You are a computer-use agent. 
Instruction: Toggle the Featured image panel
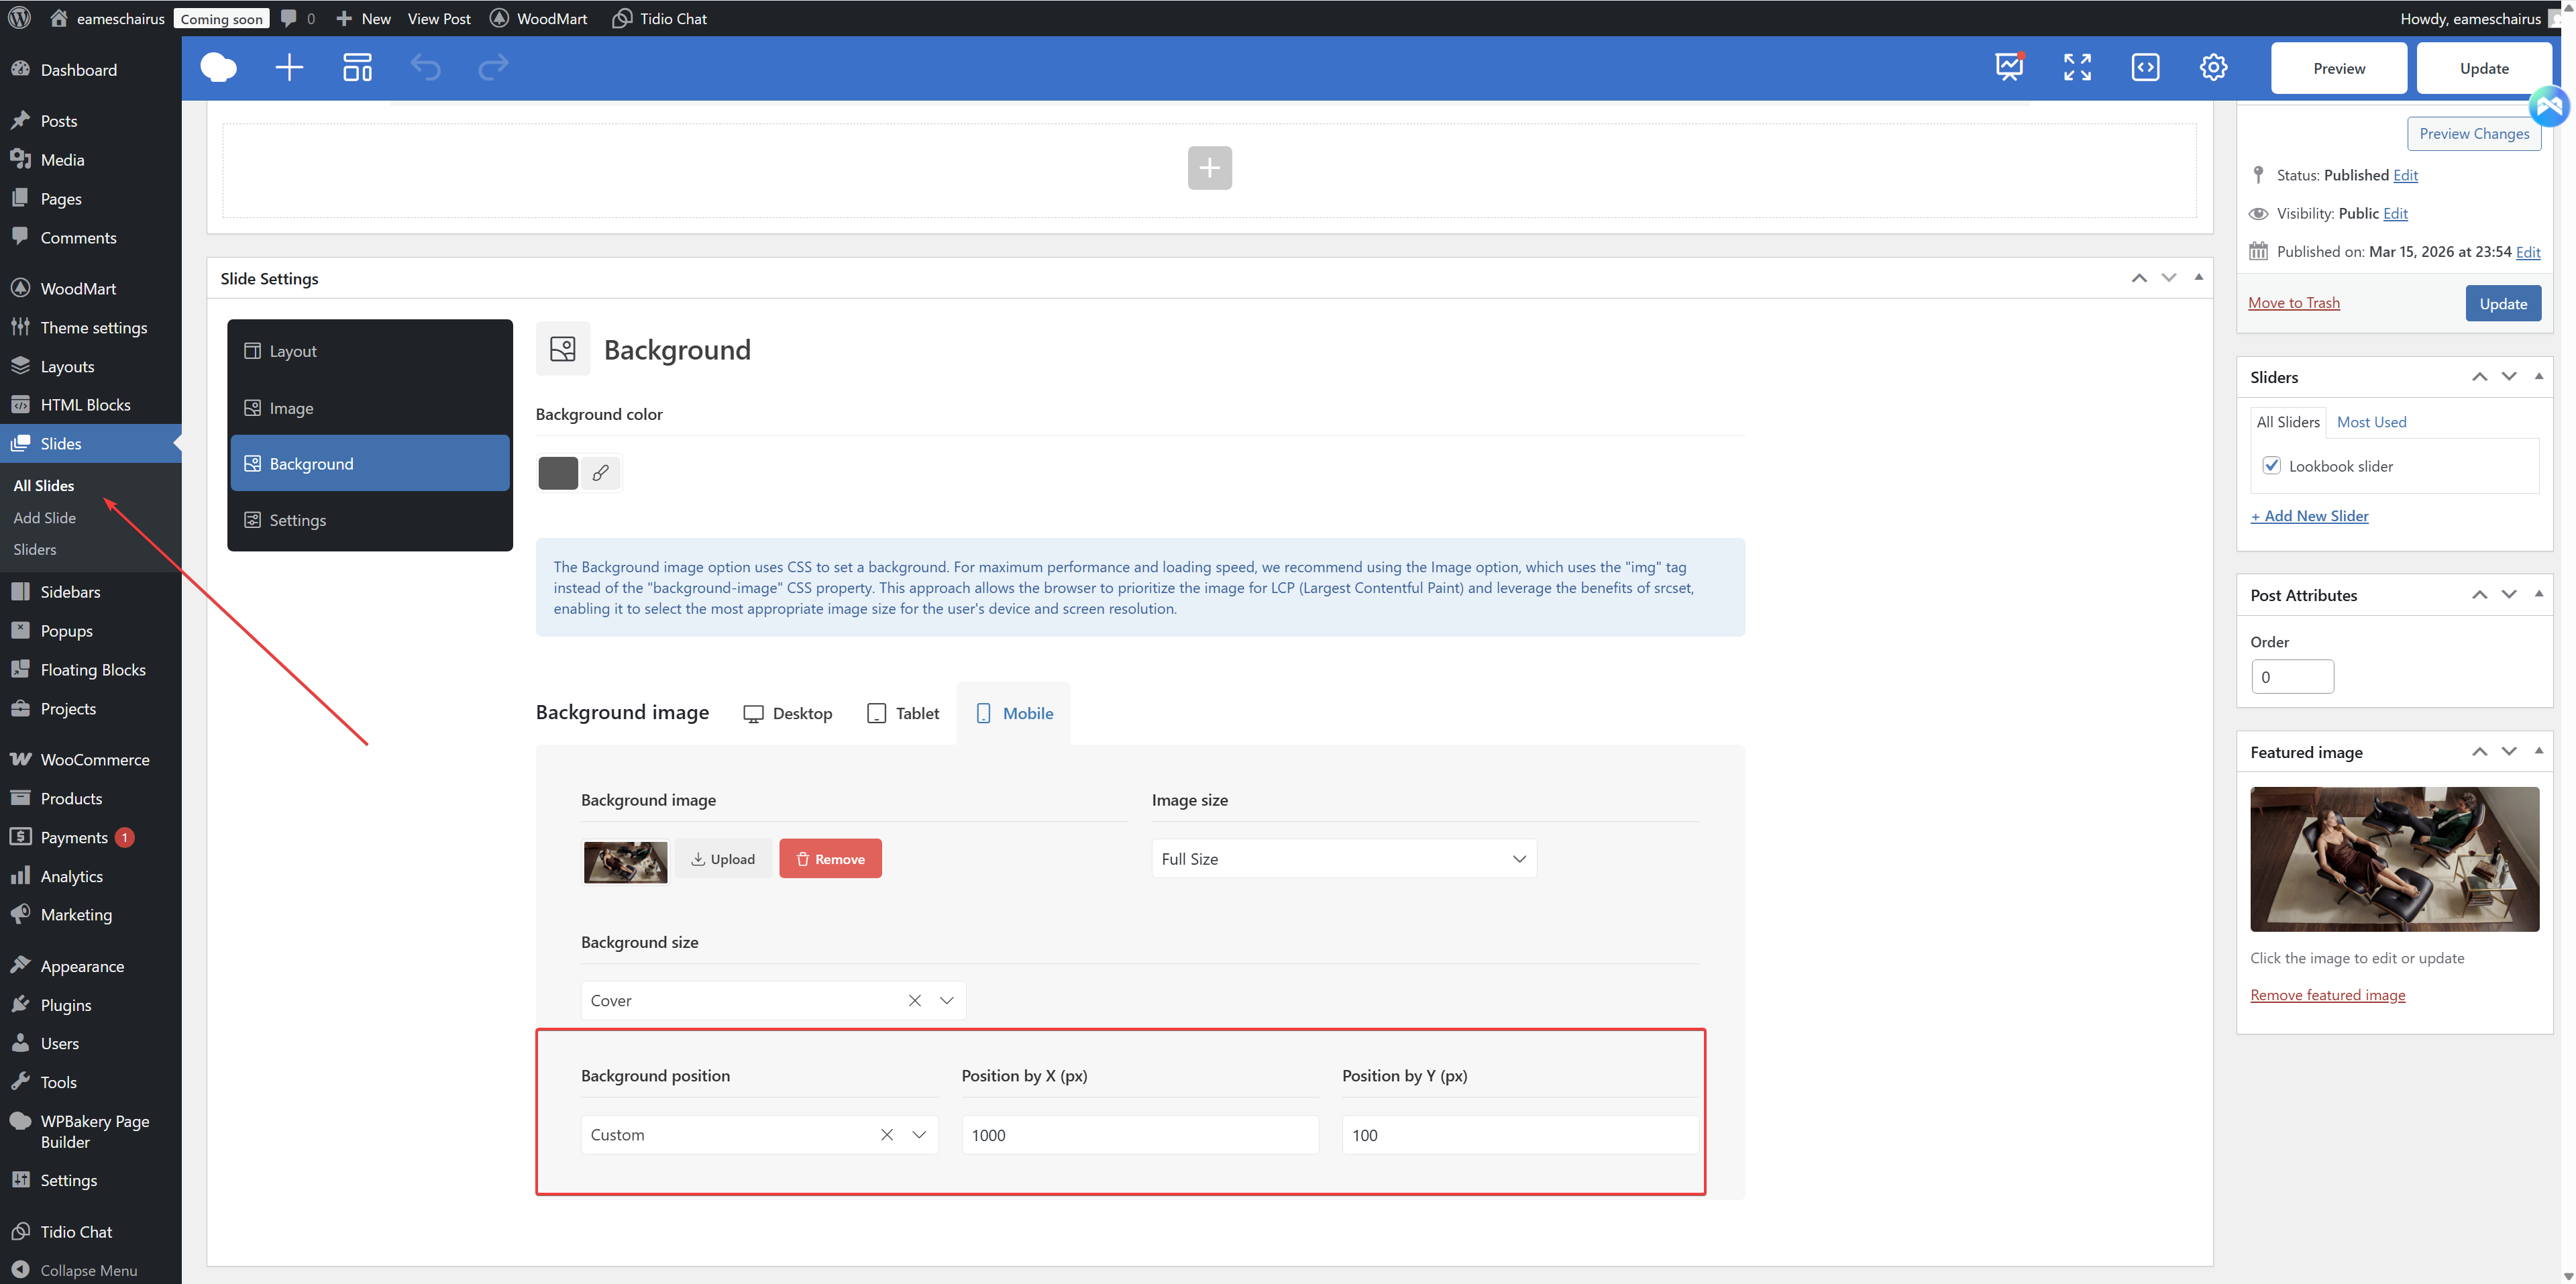click(x=2538, y=751)
